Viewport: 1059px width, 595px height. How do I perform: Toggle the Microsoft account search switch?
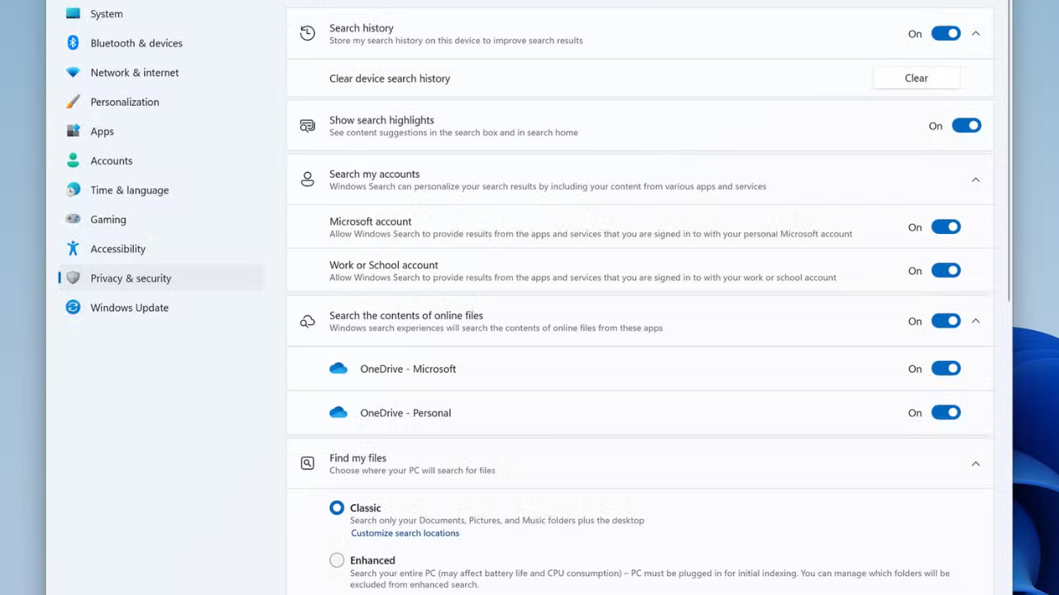point(946,227)
